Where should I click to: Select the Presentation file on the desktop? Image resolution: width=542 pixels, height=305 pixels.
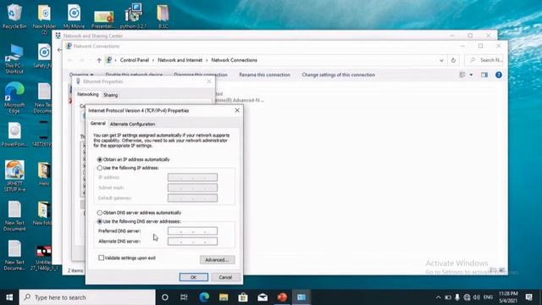(x=103, y=19)
